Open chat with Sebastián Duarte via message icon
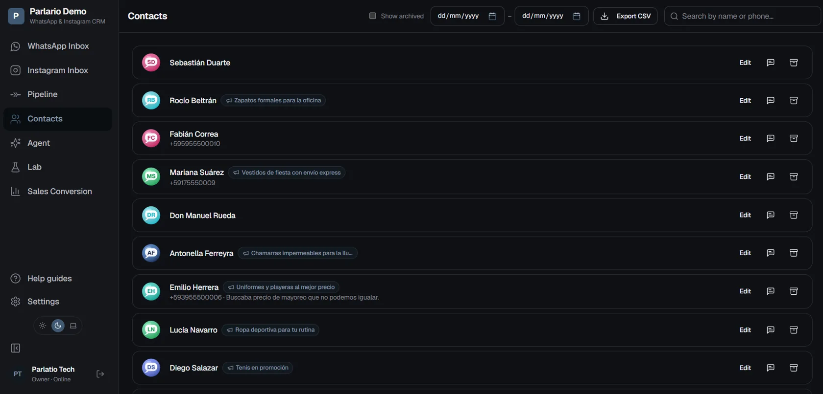Image resolution: width=823 pixels, height=394 pixels. [770, 63]
